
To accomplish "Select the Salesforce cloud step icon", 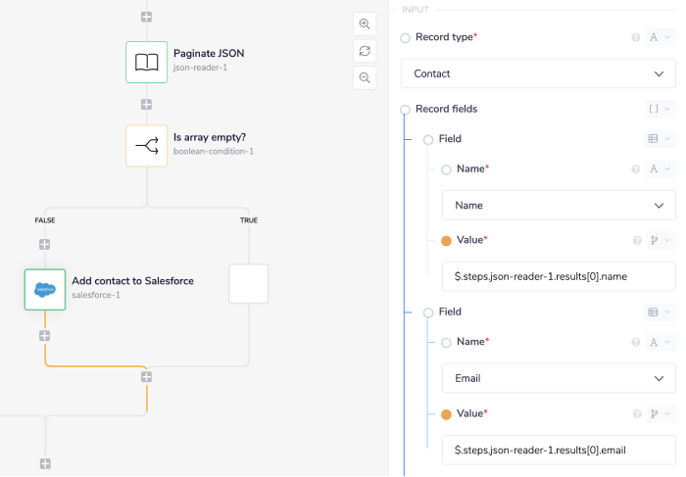I will pyautogui.click(x=45, y=289).
